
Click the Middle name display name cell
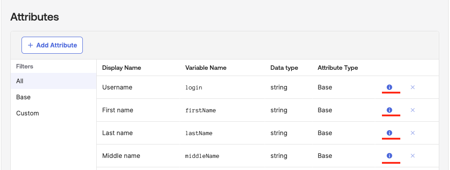click(121, 156)
